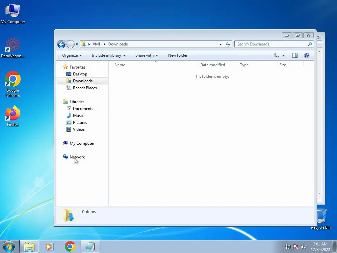337x253 pixels.
Task: Open the Windows Start menu
Action: 9,246
